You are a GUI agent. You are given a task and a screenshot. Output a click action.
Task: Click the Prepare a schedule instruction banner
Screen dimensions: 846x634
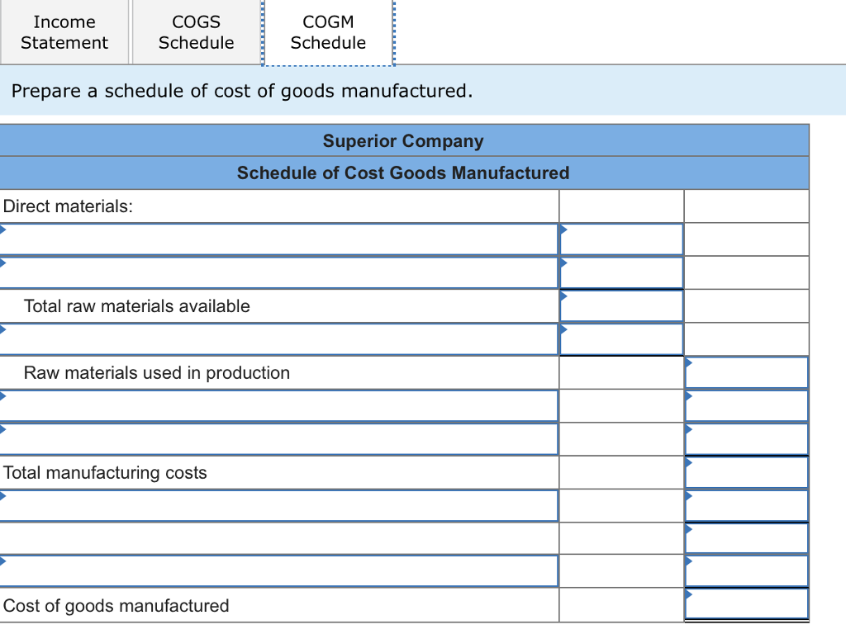(240, 91)
